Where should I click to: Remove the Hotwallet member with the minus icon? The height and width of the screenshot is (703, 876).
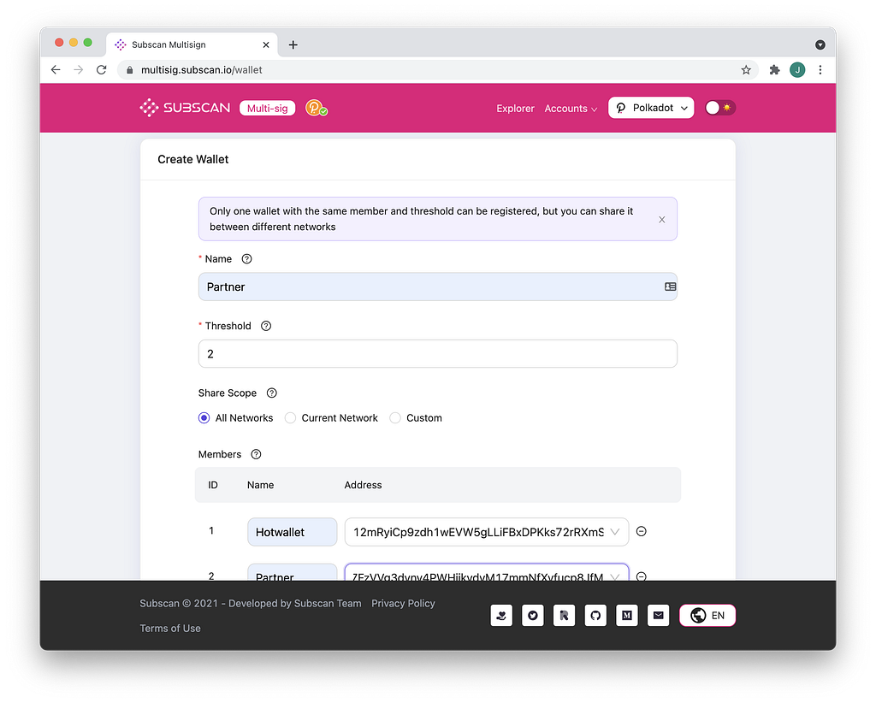642,532
